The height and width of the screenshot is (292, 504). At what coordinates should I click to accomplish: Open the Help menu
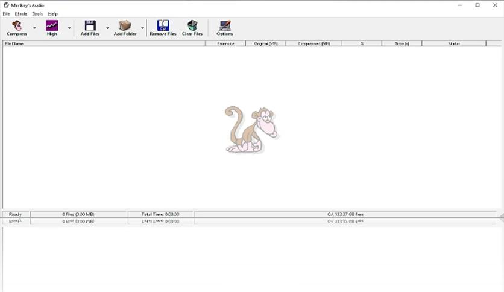52,14
